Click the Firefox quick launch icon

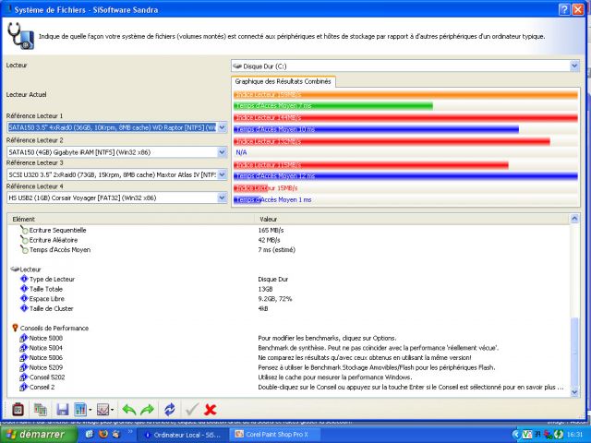coord(103,435)
